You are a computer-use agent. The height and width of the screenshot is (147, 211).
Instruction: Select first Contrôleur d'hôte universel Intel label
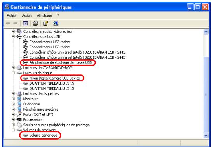pyautogui.click(x=77, y=52)
